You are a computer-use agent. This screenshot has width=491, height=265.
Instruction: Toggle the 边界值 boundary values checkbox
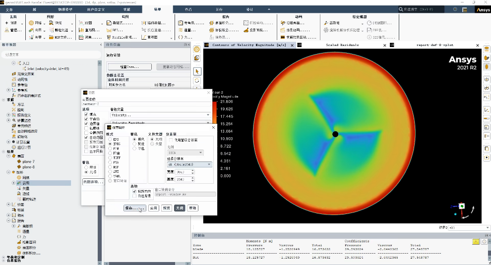click(x=86, y=124)
